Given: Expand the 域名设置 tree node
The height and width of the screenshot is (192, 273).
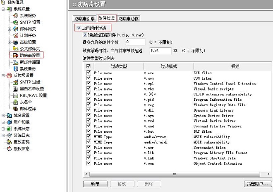Looking at the screenshot, I should click(3, 115).
